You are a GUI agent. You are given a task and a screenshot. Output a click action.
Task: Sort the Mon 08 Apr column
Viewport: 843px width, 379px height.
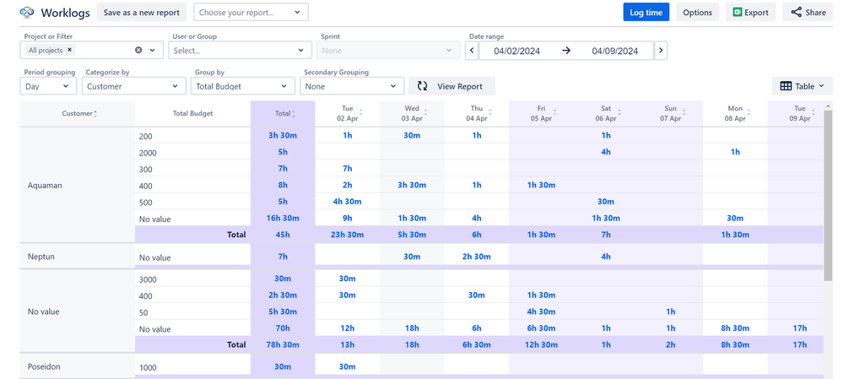(x=748, y=113)
